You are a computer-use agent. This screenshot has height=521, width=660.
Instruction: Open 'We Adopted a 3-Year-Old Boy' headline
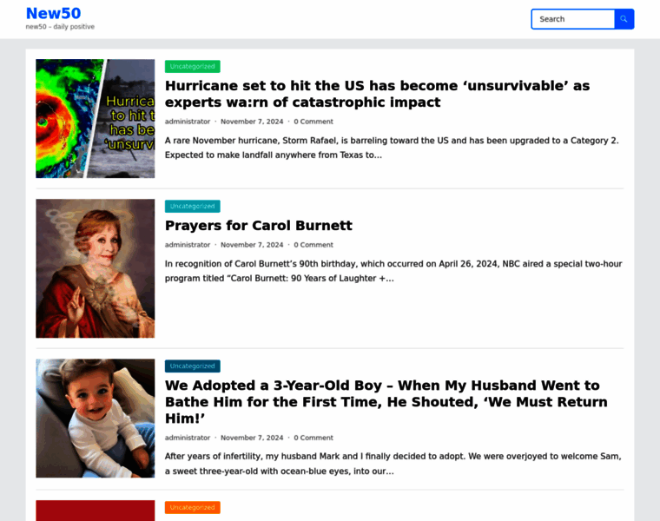pyautogui.click(x=386, y=402)
